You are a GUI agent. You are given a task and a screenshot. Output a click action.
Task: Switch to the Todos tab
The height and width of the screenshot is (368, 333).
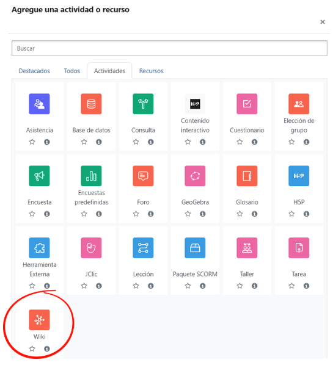point(72,71)
